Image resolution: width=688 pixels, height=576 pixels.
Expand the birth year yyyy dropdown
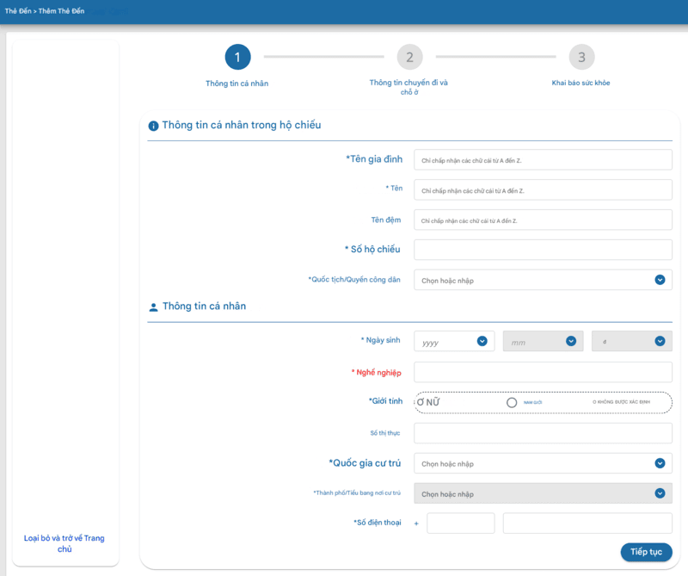point(454,342)
